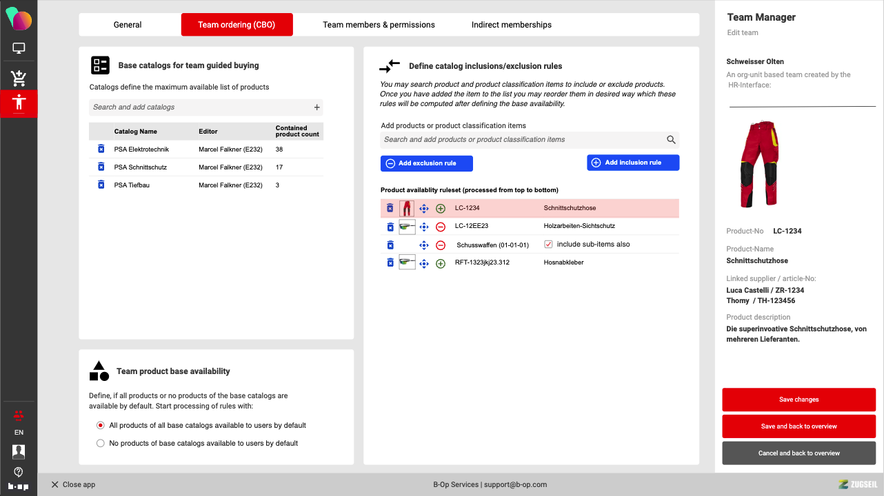Delete the PSA Tiefbau catalog row
Screen dimensions: 884x496
point(101,185)
